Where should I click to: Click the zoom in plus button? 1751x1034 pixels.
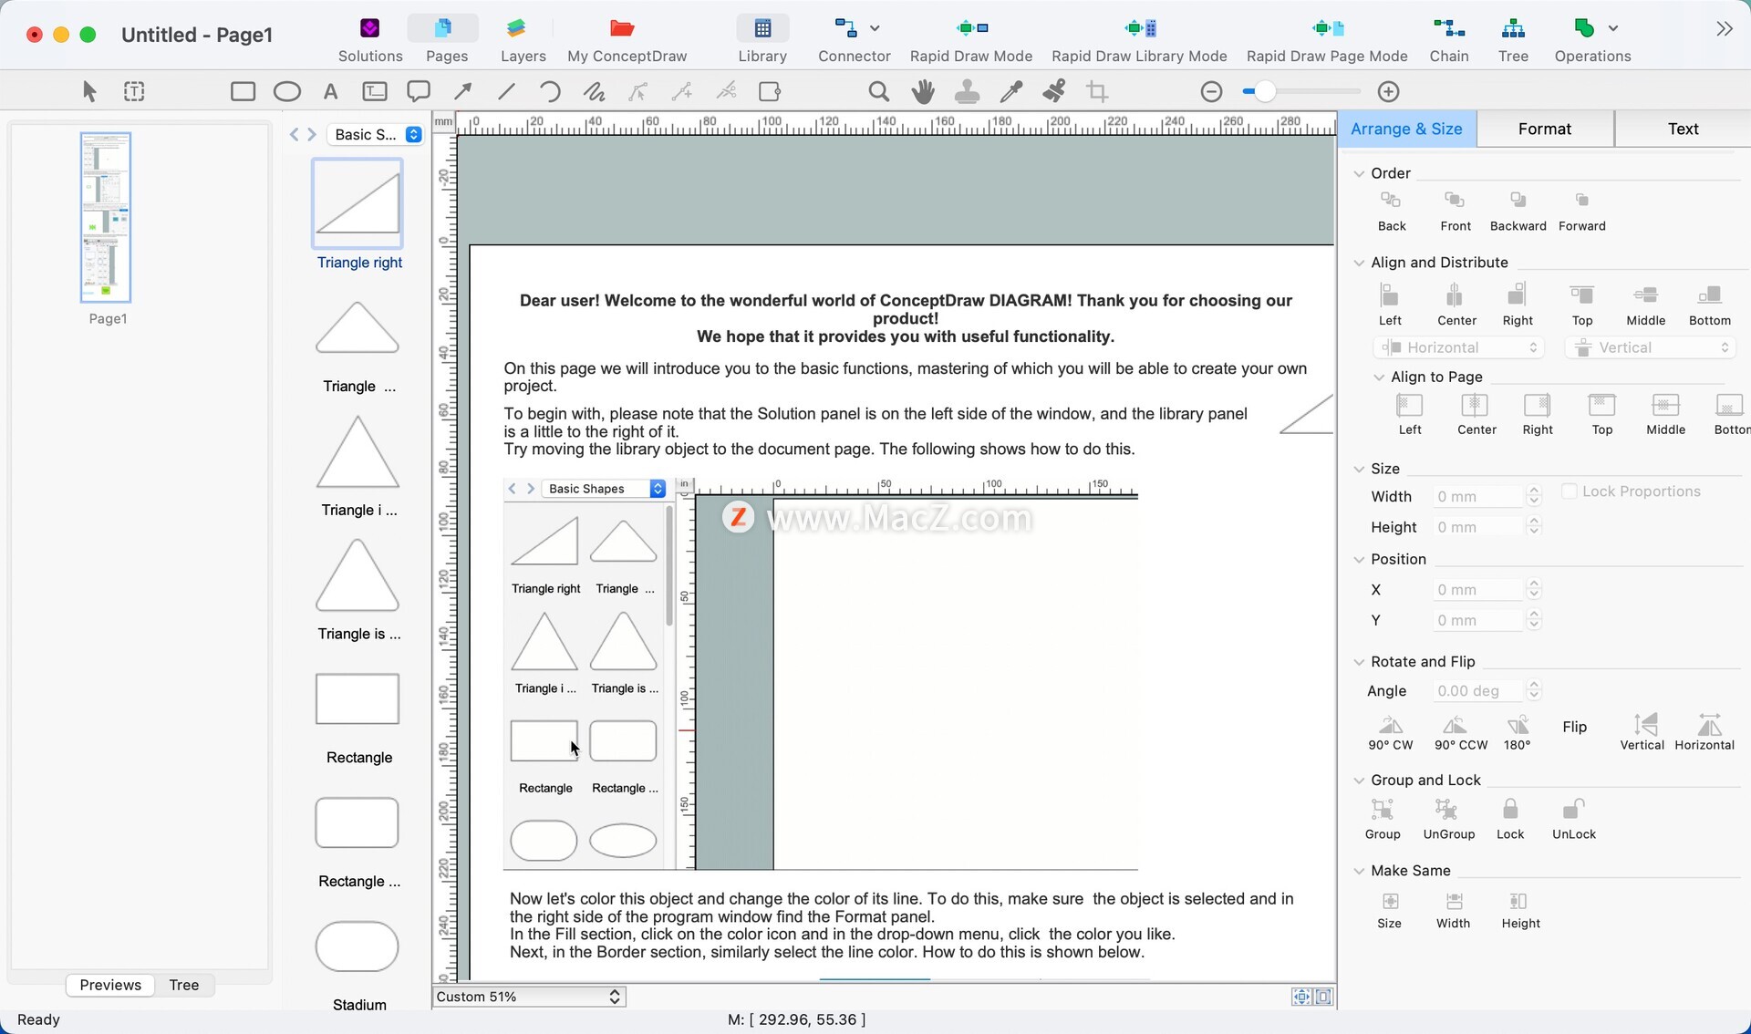(1388, 91)
